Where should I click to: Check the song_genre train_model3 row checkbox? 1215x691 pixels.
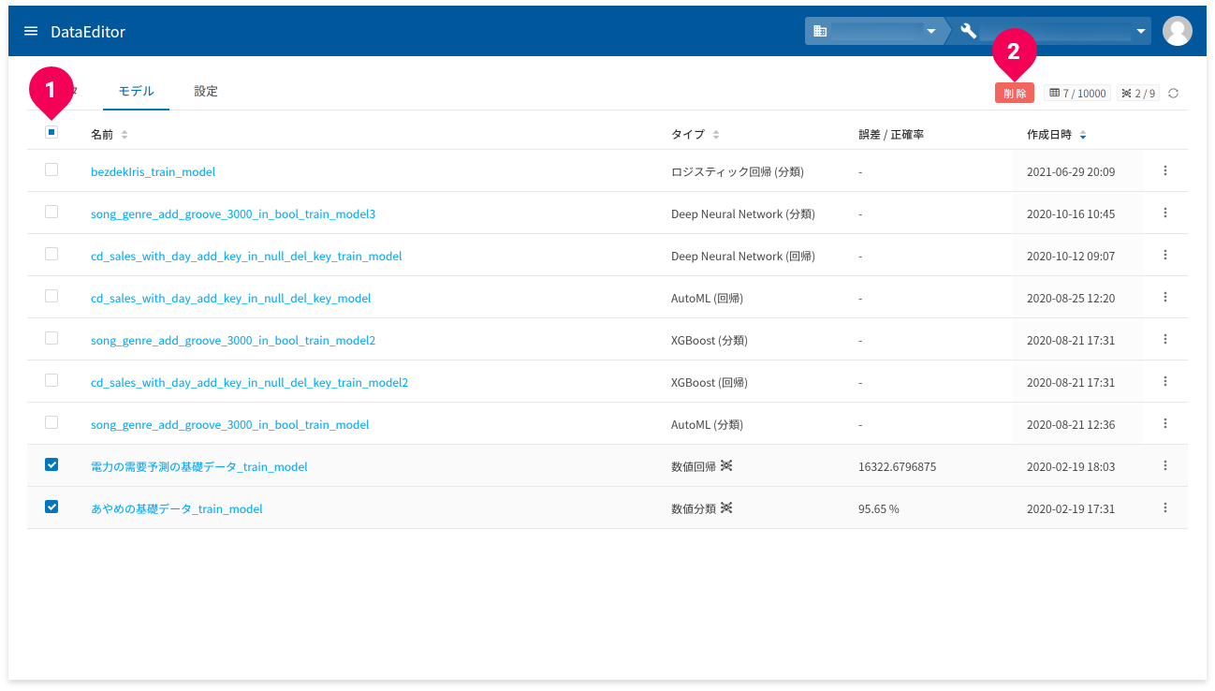51,212
